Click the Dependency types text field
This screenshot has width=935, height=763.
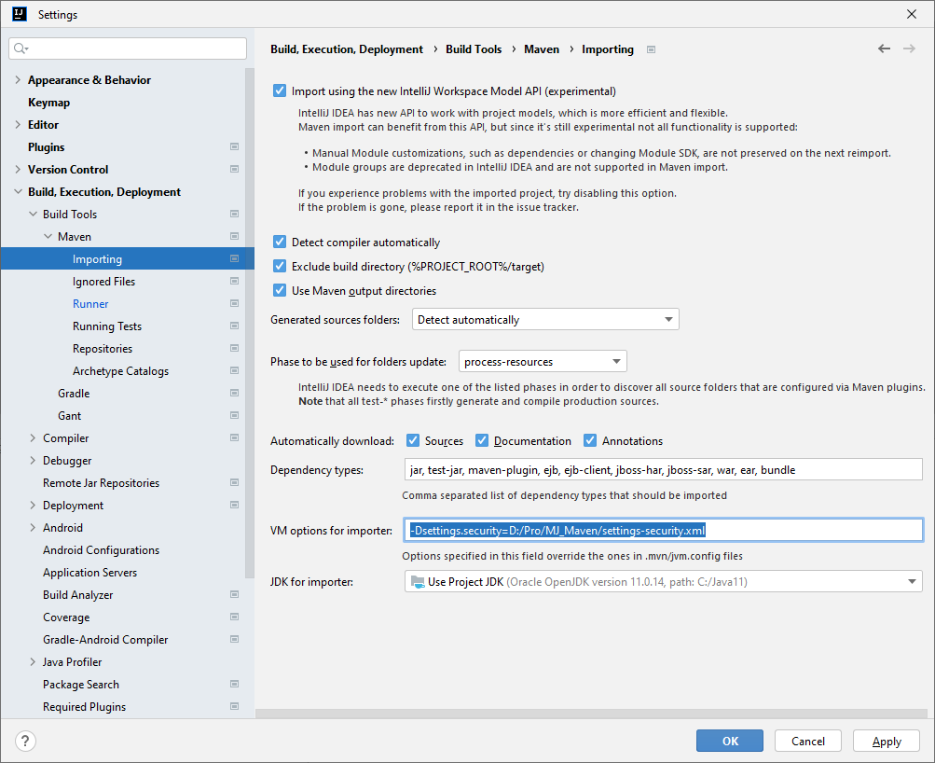(x=662, y=470)
